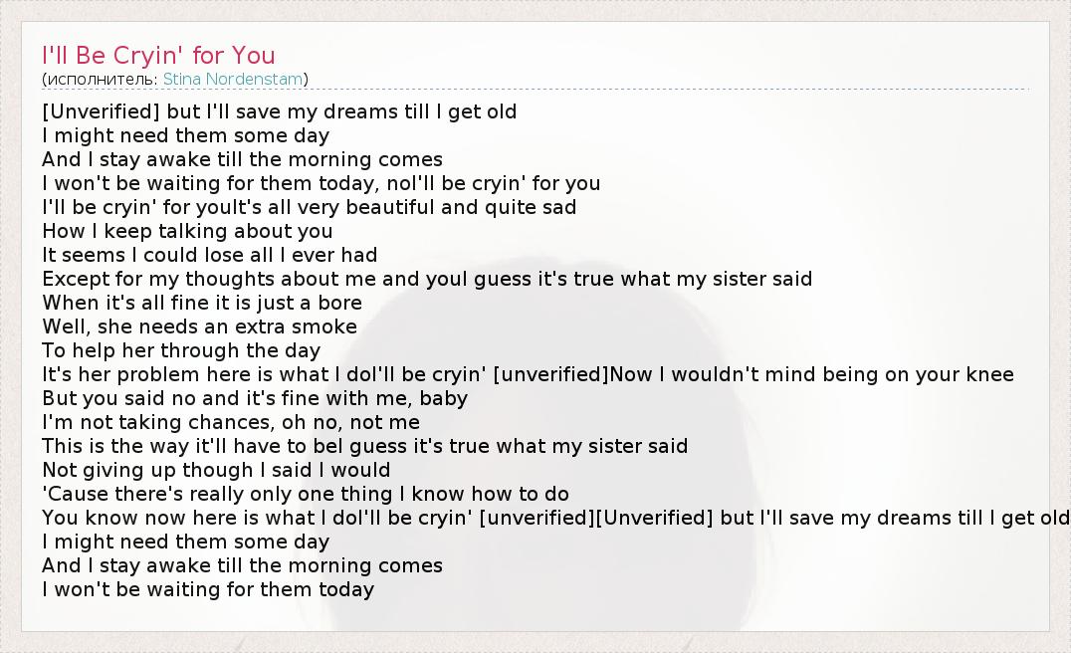
Task: Click the first lyric line starting with [Unverified]
Action: (279, 111)
